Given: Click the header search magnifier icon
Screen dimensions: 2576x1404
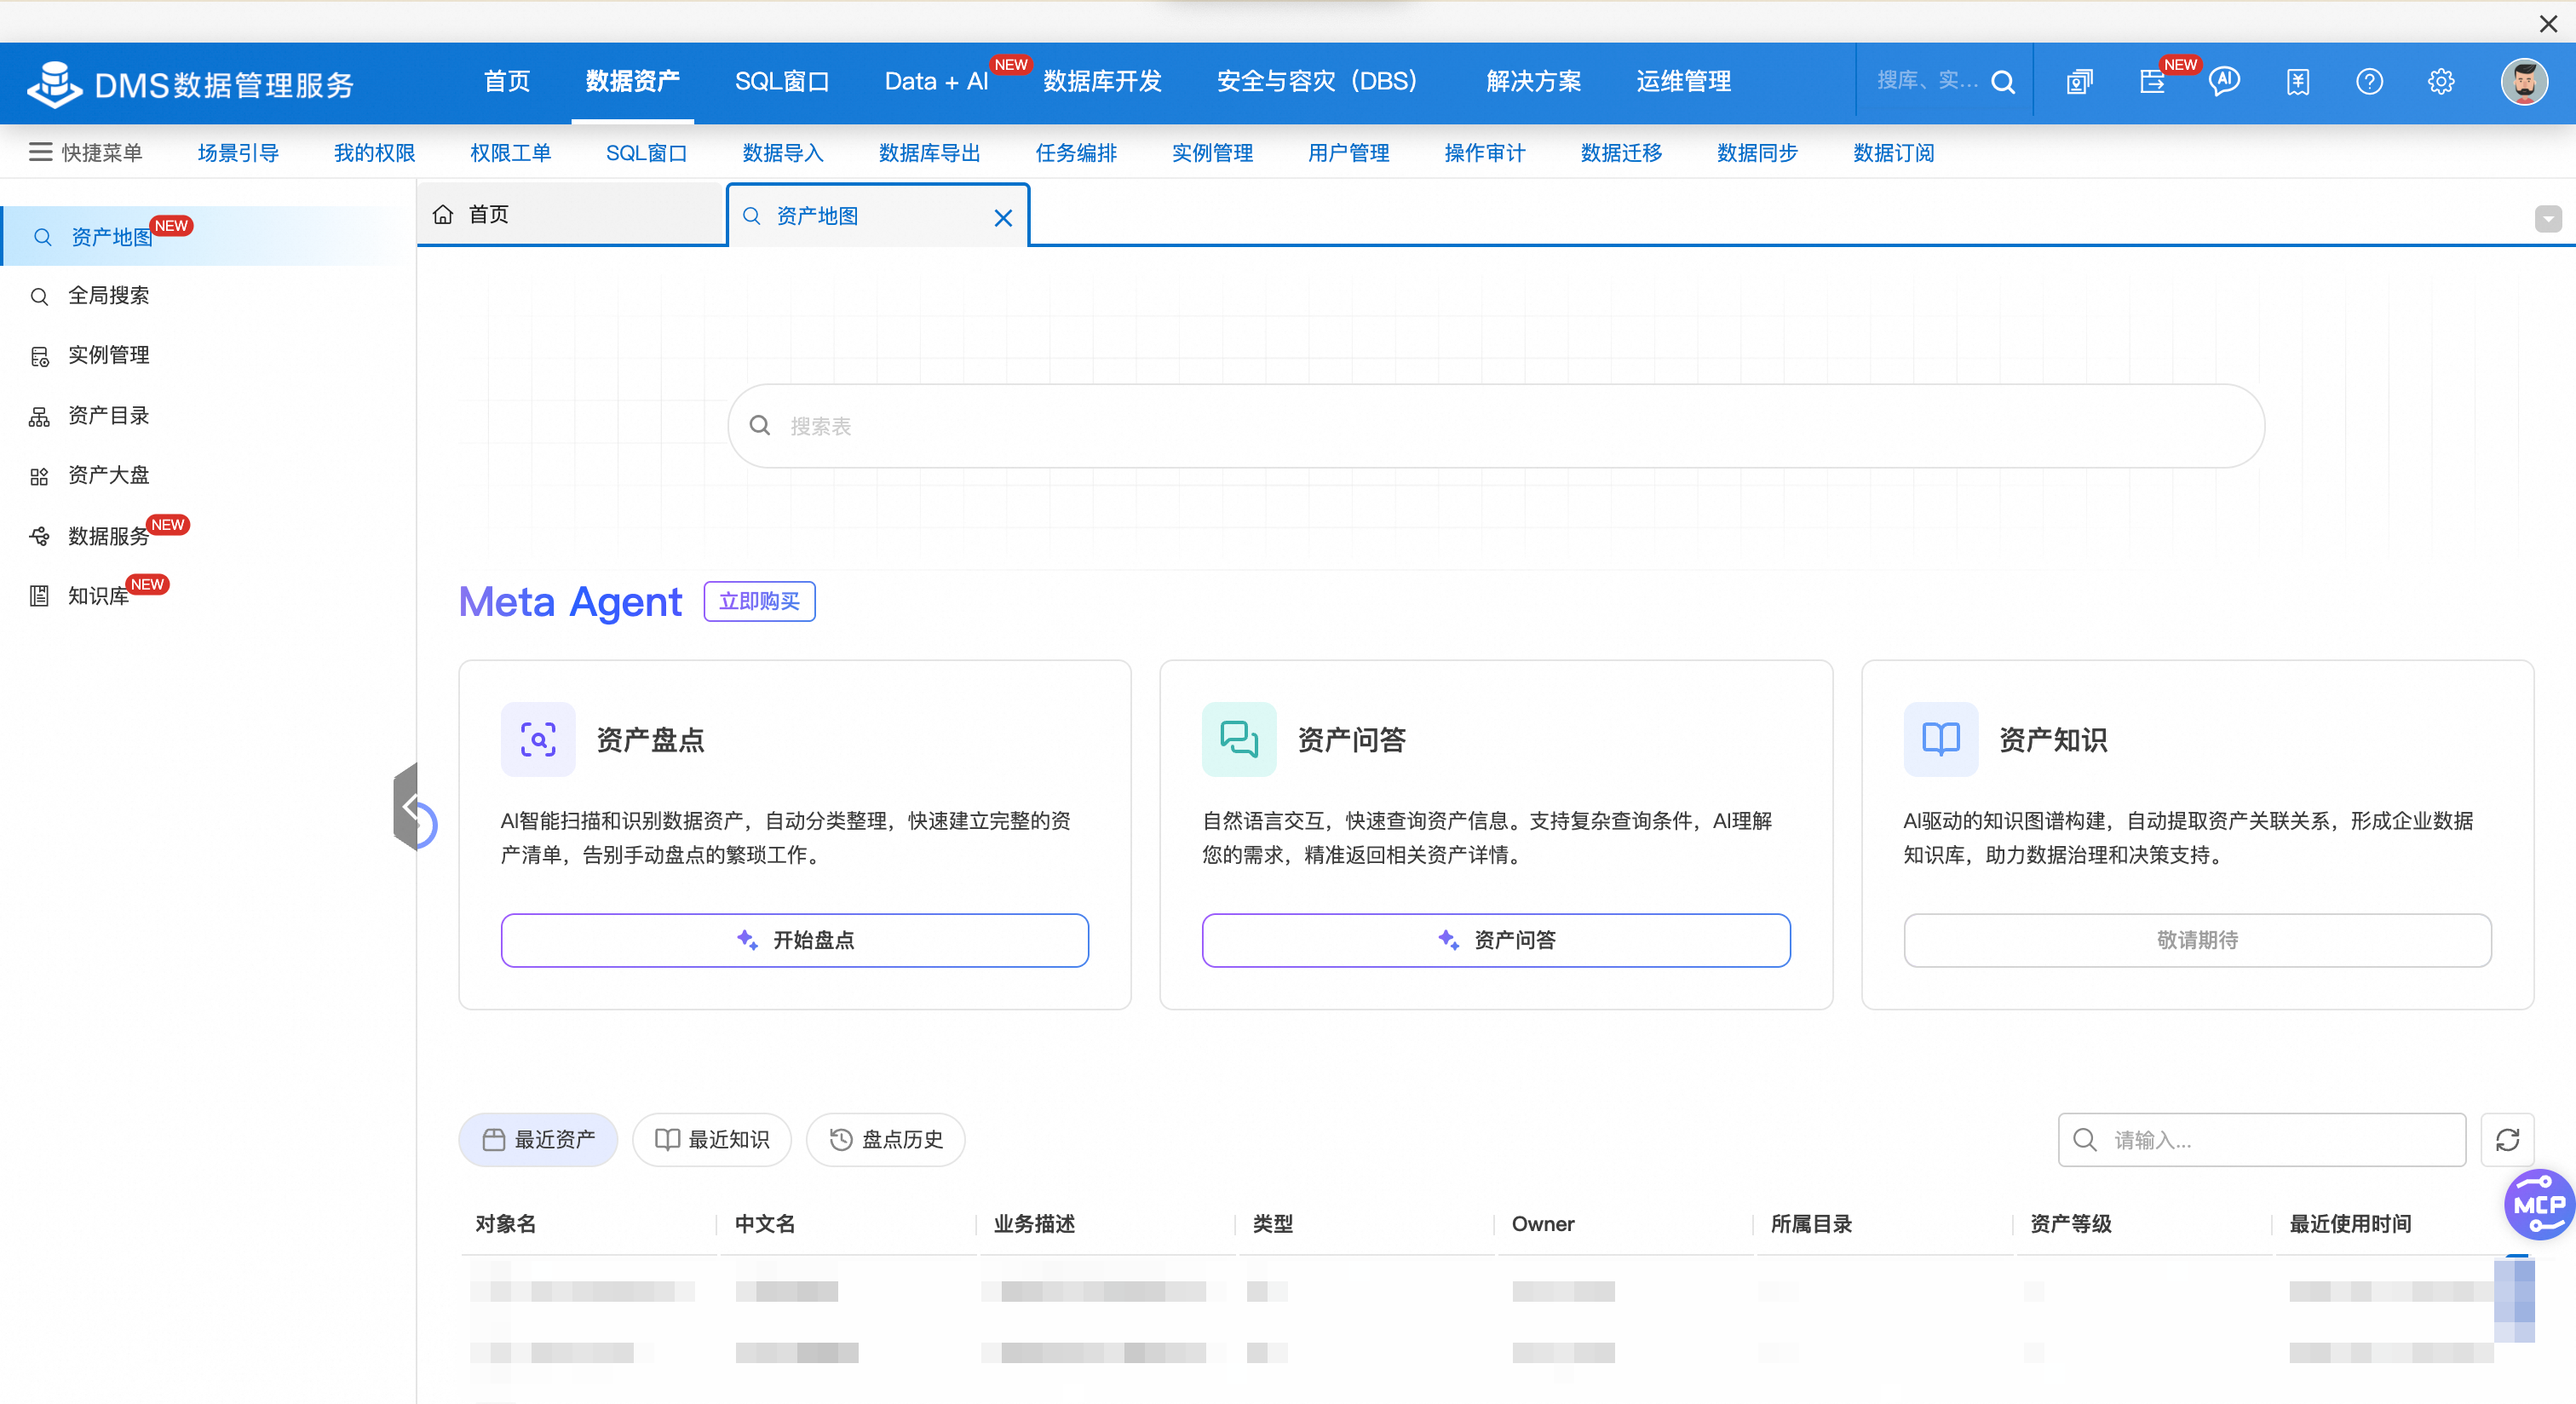Looking at the screenshot, I should [x=2002, y=82].
